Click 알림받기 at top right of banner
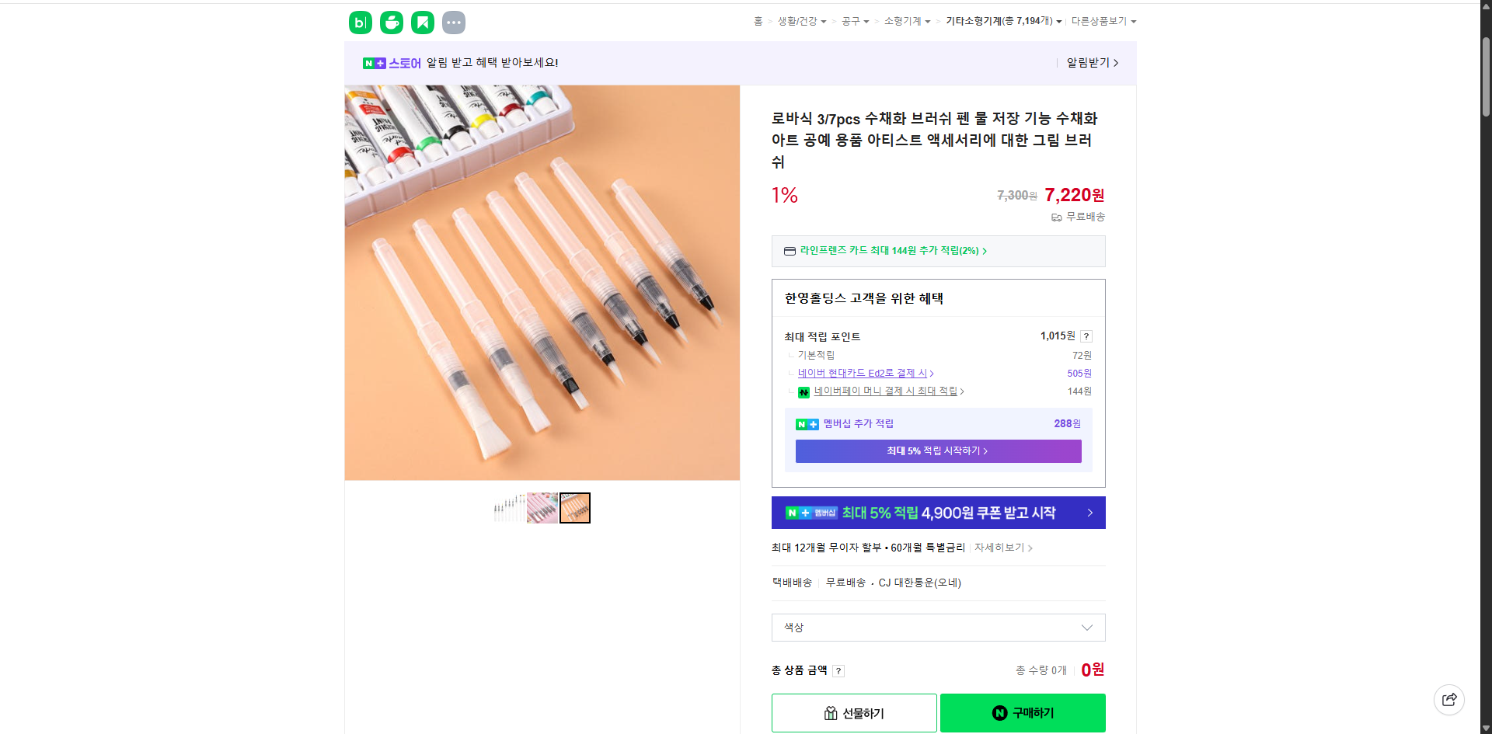The width and height of the screenshot is (1492, 734). point(1089,63)
